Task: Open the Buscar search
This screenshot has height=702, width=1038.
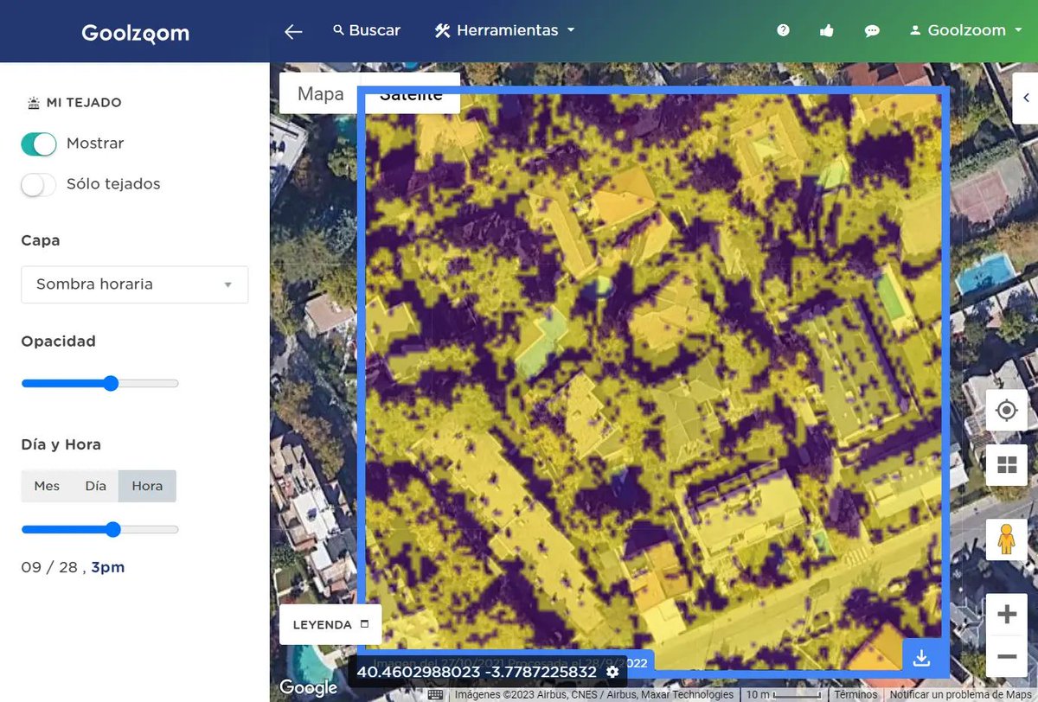Action: (367, 30)
